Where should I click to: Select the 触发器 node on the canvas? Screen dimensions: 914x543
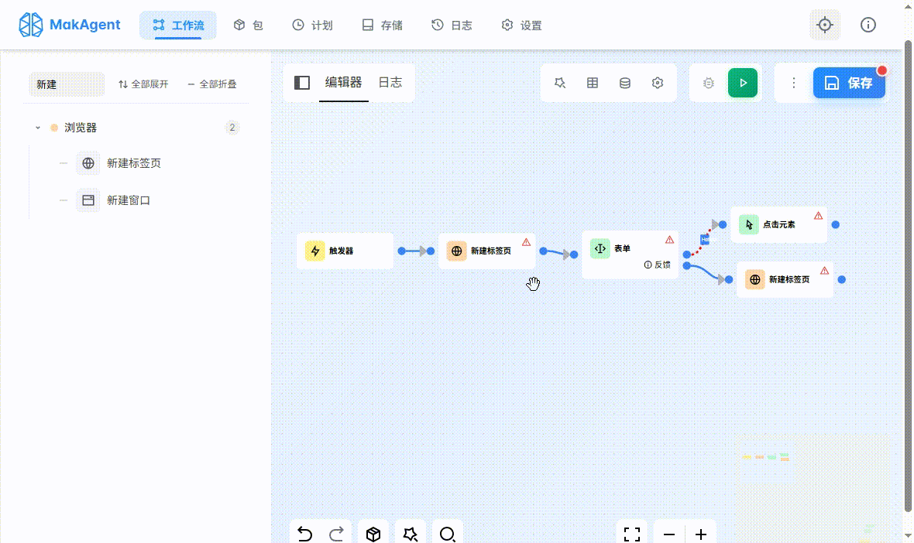coord(344,251)
